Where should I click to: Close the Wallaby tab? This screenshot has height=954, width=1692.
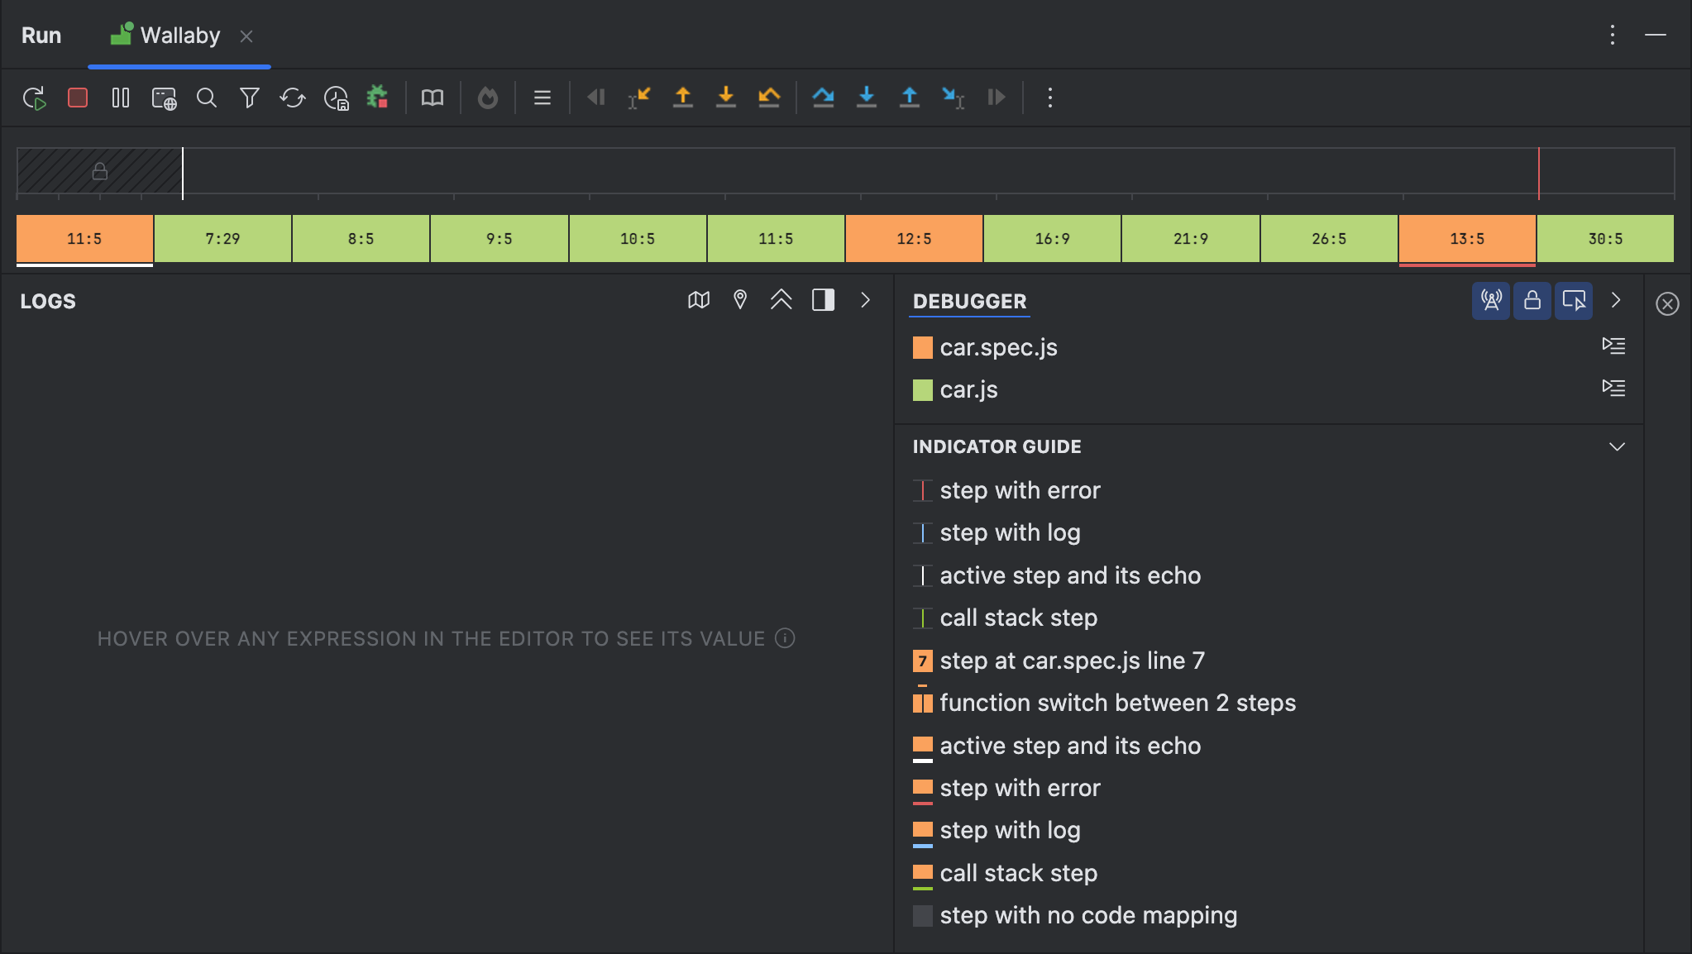click(x=246, y=36)
